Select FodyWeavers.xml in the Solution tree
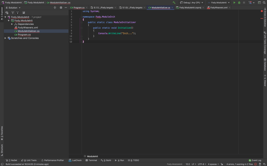 [28, 27]
